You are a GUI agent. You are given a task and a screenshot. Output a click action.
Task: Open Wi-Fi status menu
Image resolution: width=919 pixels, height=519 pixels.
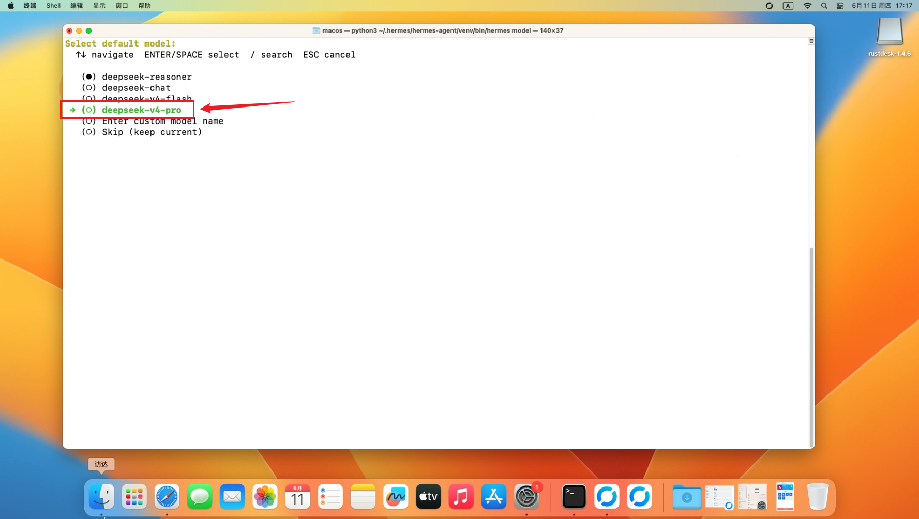(x=807, y=6)
